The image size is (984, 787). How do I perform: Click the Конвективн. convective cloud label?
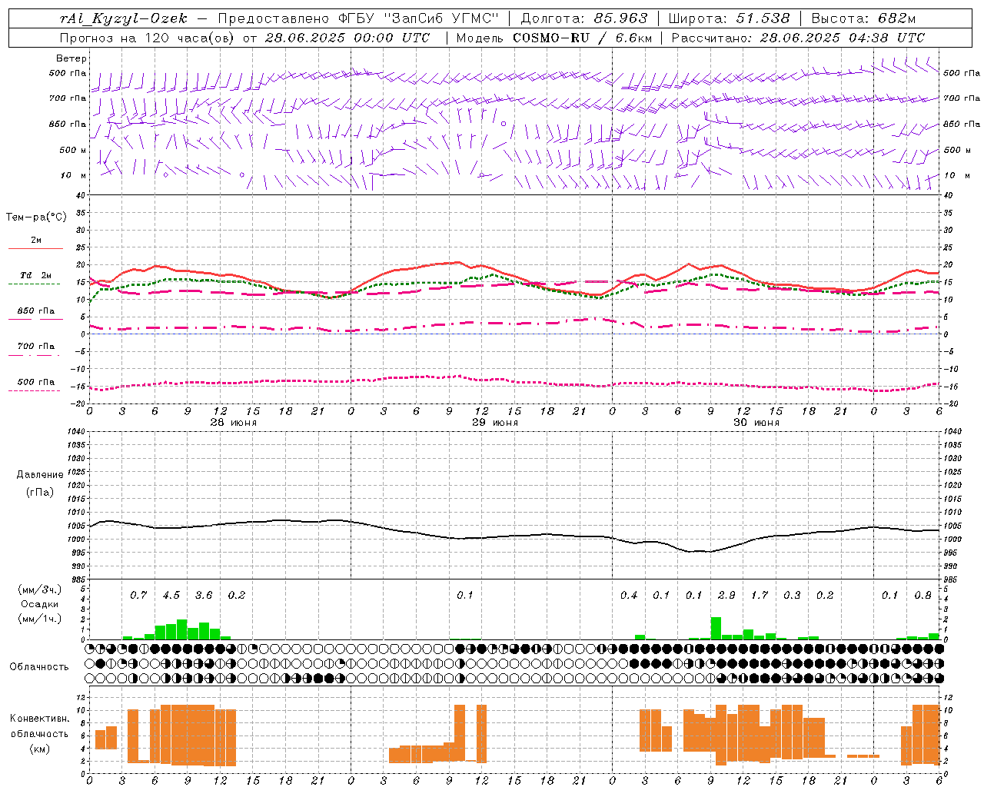point(39,719)
